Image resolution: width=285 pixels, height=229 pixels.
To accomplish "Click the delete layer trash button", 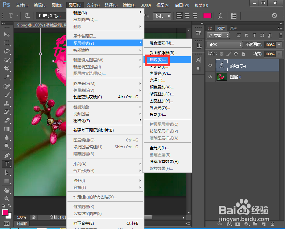I will pos(273,224).
